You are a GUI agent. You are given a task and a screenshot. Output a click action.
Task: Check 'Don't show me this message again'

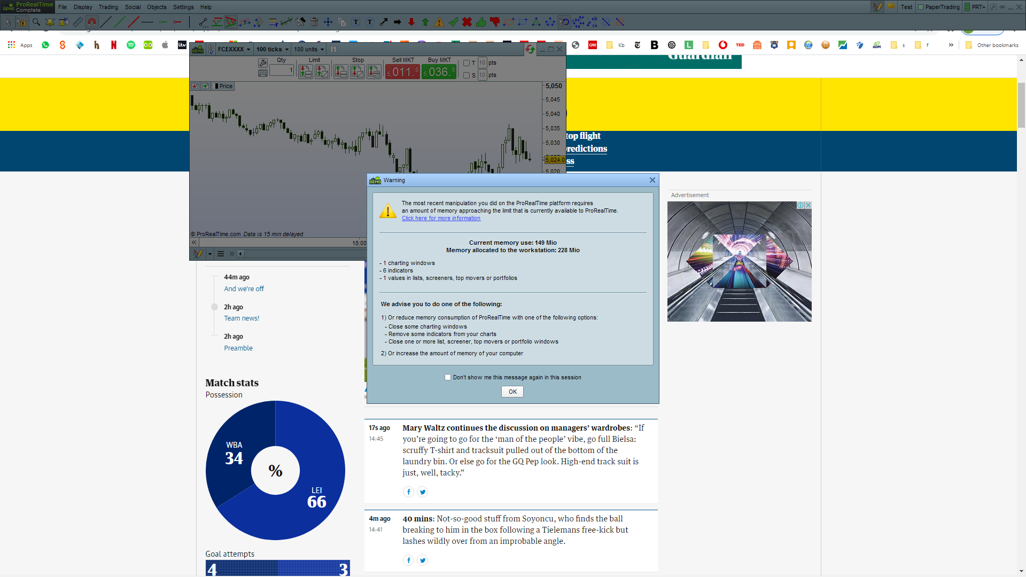448,377
